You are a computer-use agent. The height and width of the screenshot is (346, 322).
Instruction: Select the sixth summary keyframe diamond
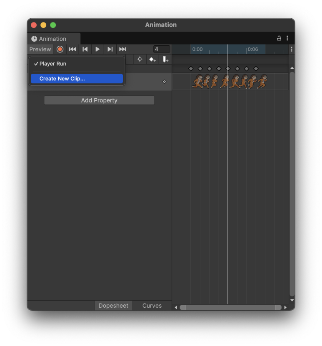point(237,69)
